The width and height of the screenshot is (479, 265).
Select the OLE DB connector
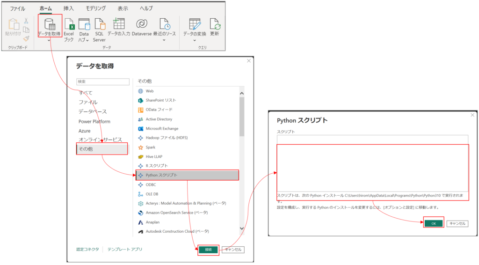(x=187, y=194)
